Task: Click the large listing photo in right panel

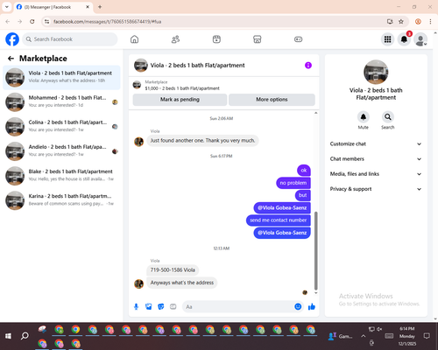Action: click(x=376, y=72)
